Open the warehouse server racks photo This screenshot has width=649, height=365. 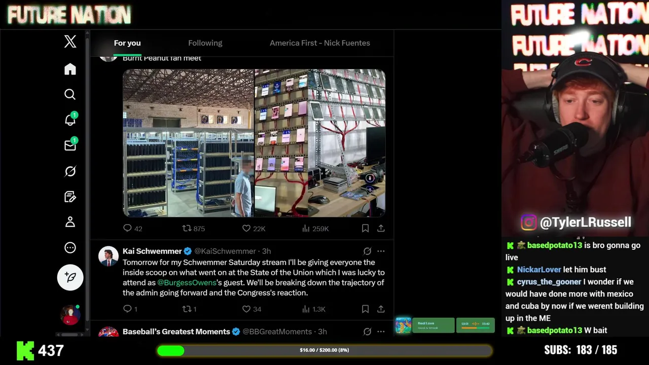tap(188, 143)
